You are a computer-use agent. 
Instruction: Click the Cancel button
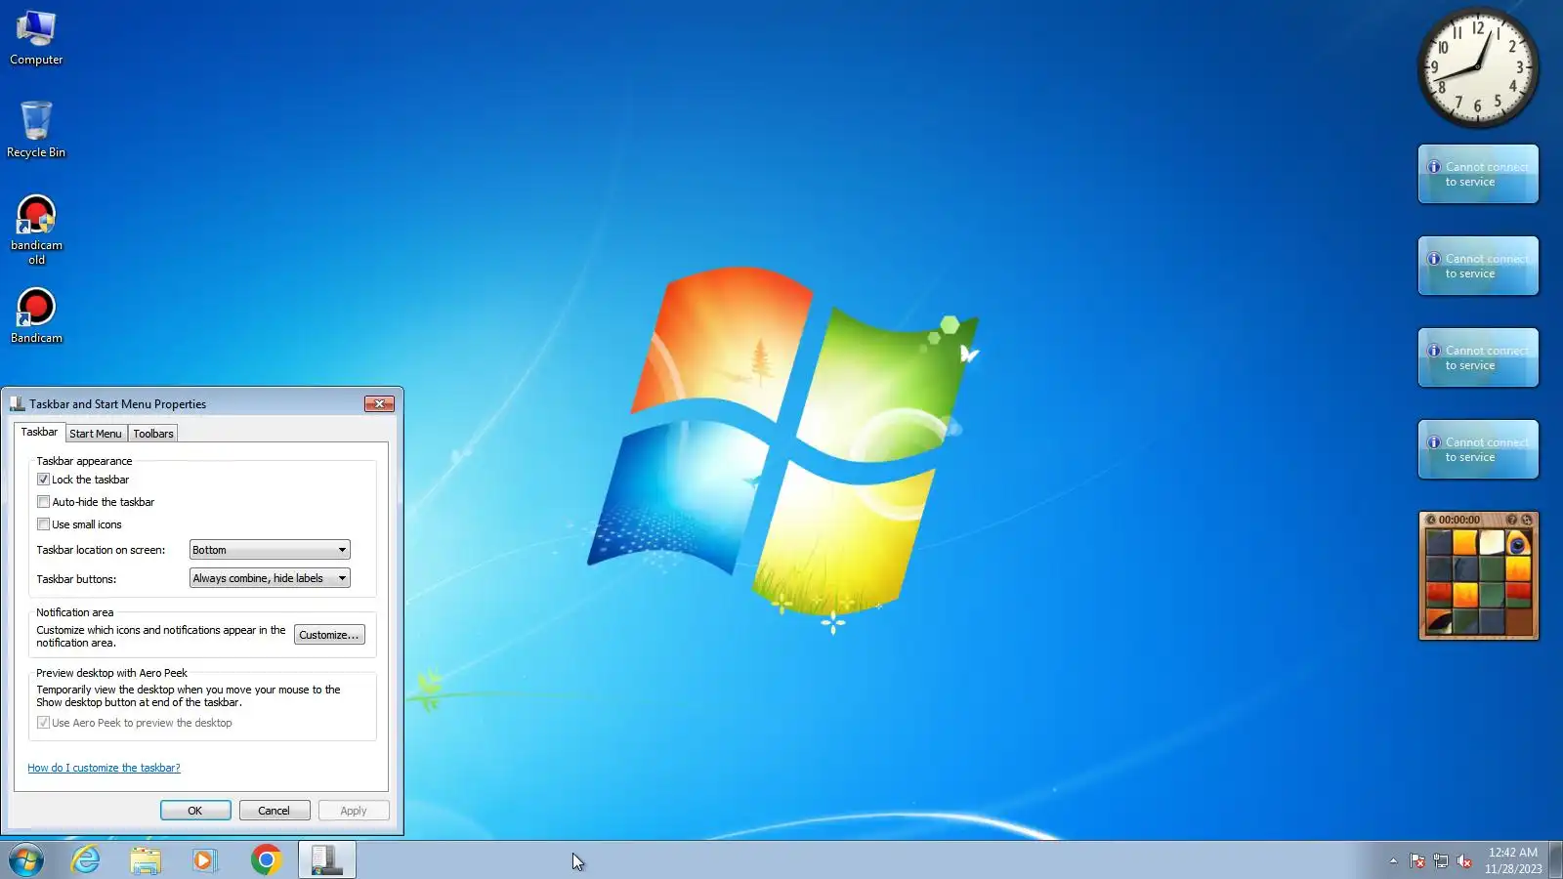274,811
